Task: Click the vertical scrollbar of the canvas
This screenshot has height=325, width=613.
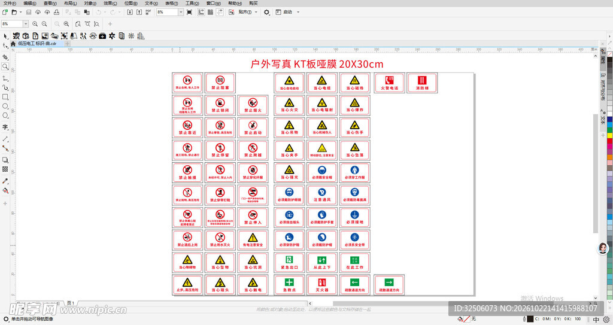Action: [596, 173]
